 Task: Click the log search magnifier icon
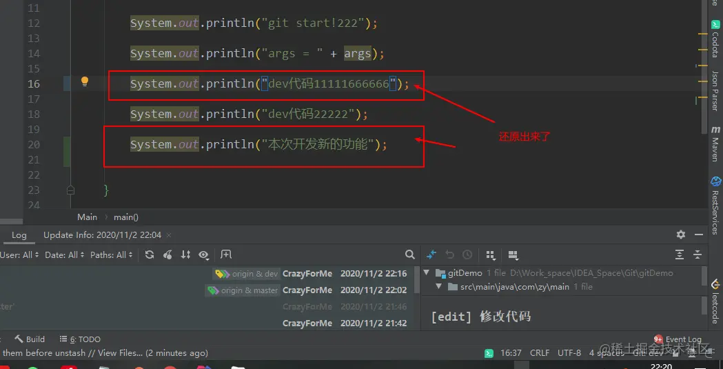[409, 255]
